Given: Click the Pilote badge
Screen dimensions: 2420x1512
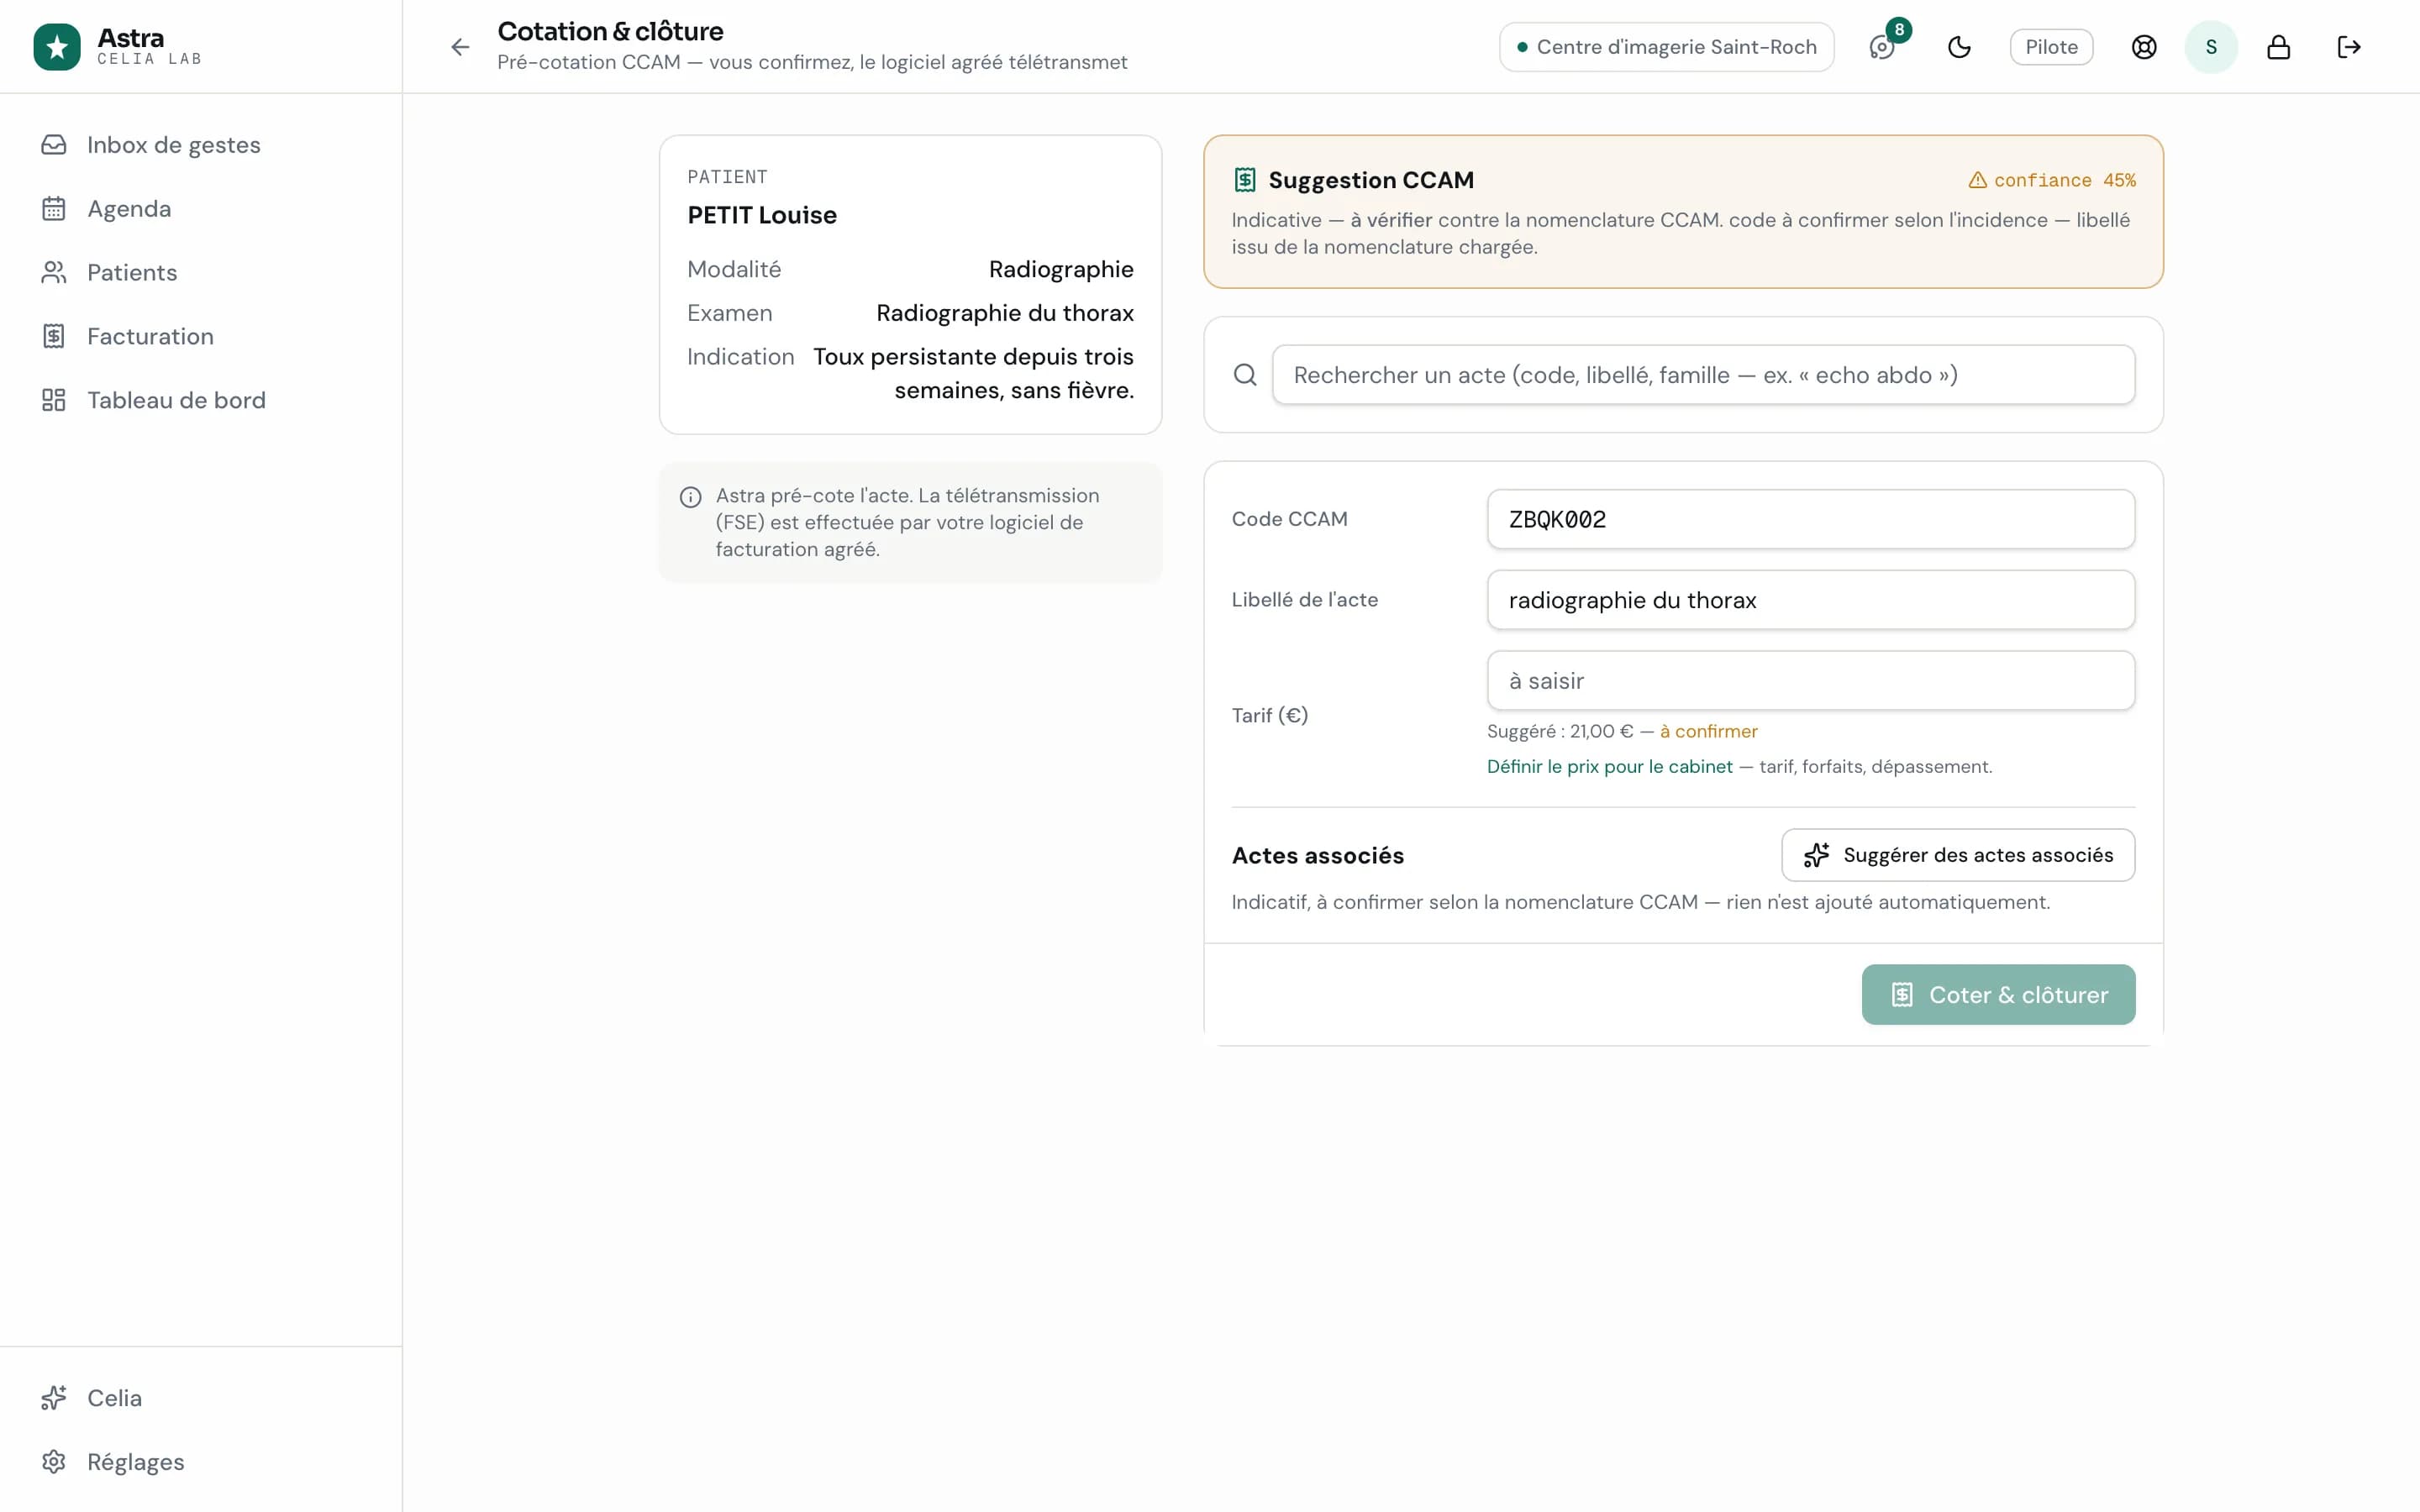Looking at the screenshot, I should [x=2051, y=47].
